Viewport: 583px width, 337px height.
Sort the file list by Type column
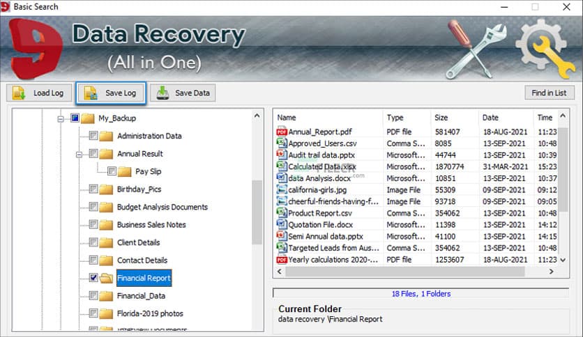tap(407, 118)
